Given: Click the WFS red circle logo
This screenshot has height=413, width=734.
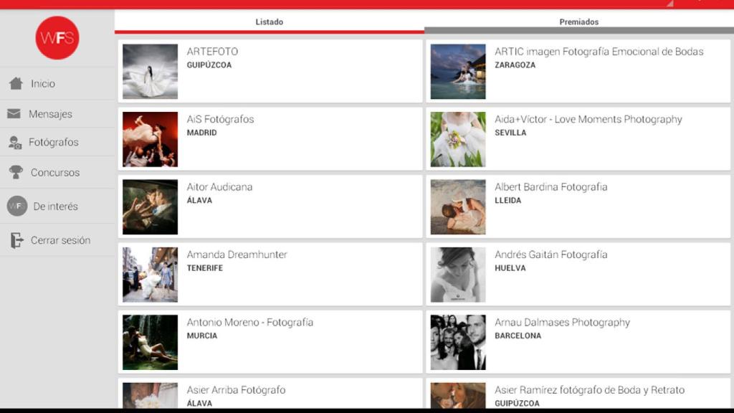Looking at the screenshot, I should (57, 38).
